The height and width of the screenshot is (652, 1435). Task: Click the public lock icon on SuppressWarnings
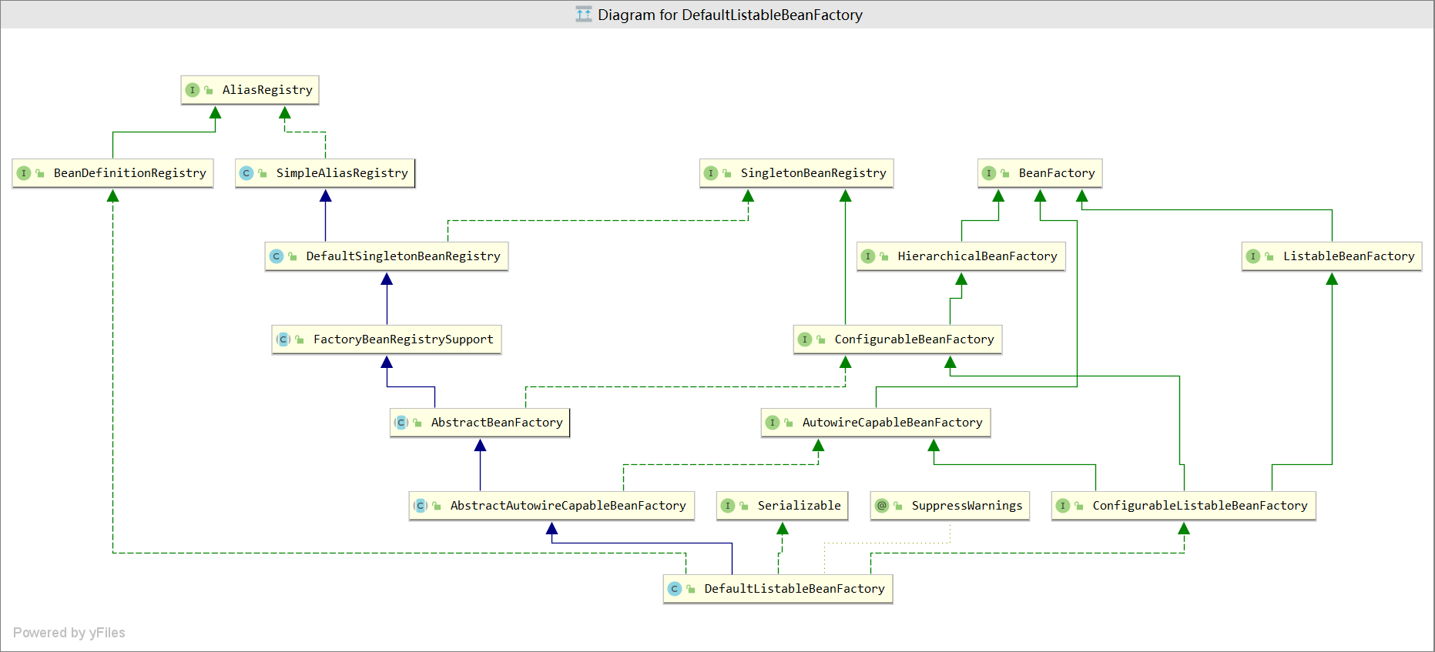tap(898, 506)
